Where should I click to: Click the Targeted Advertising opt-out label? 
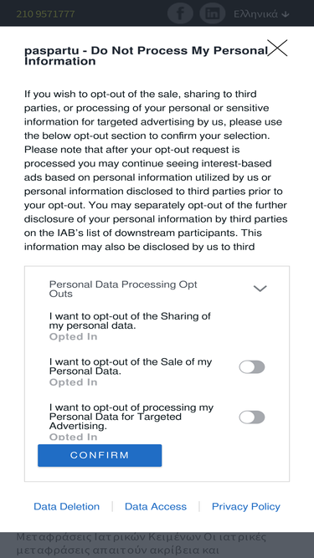pos(131,417)
